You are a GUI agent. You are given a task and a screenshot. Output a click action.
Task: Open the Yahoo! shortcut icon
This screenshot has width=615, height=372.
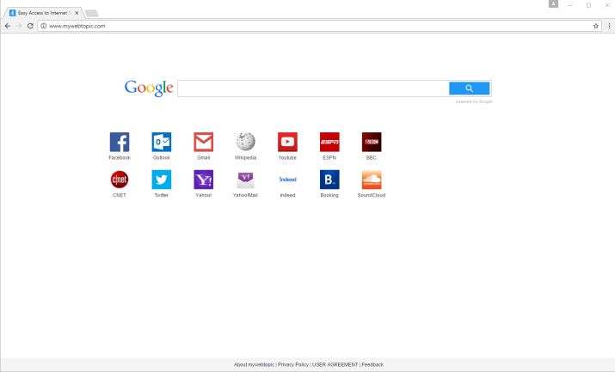(204, 180)
